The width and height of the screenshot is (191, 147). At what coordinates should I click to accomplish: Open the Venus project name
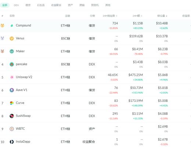(x=20, y=38)
